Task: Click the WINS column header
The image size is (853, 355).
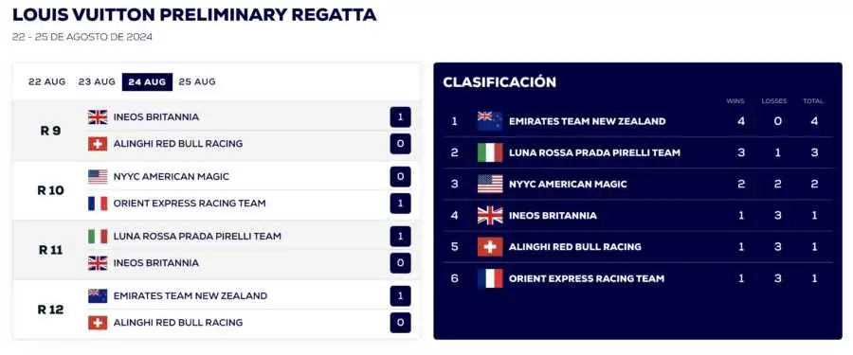Action: [x=735, y=101]
